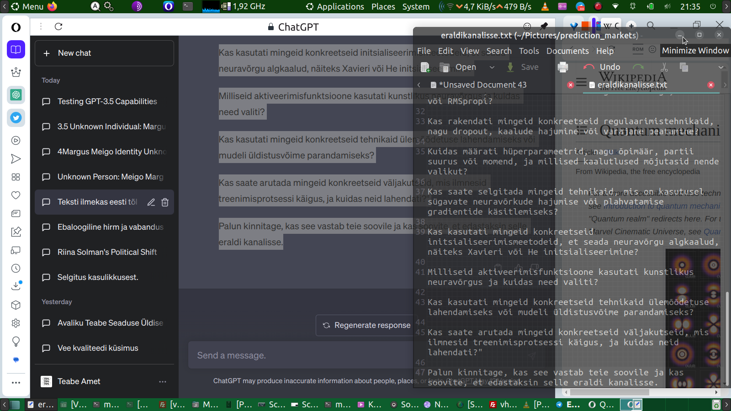
Task: Click Save button in editor toolbar
Action: 523,67
